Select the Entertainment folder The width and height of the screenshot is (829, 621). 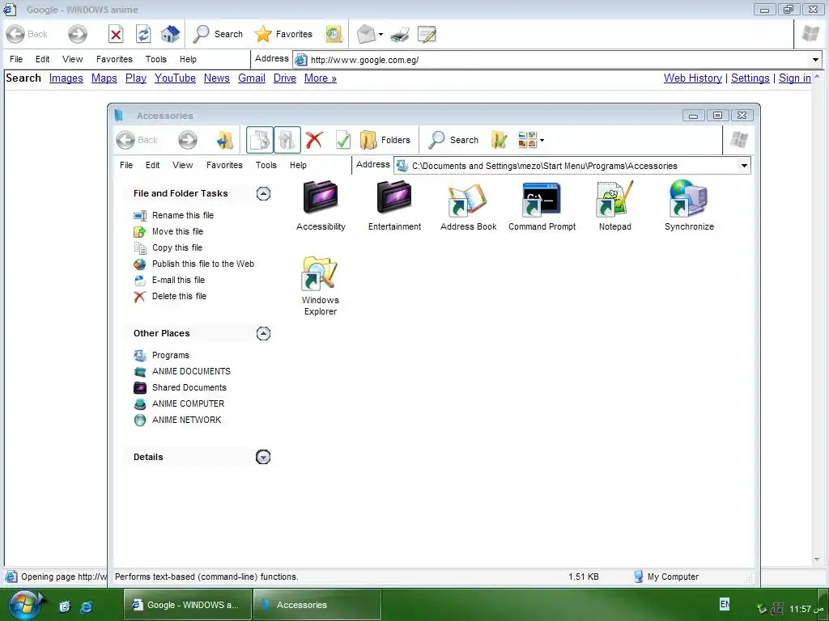(x=394, y=206)
